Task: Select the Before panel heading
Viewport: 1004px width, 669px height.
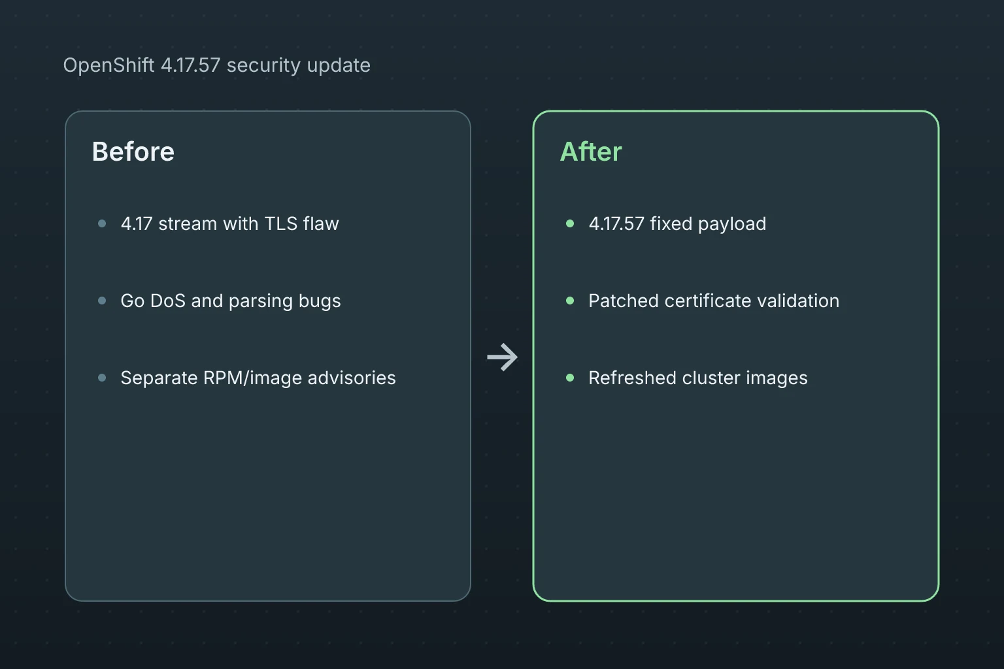Action: 133,152
